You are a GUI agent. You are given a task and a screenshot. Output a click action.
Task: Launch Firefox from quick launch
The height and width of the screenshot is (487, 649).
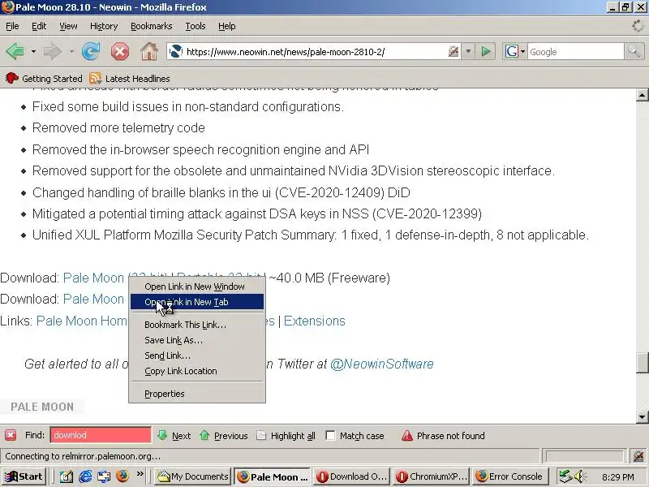122,476
